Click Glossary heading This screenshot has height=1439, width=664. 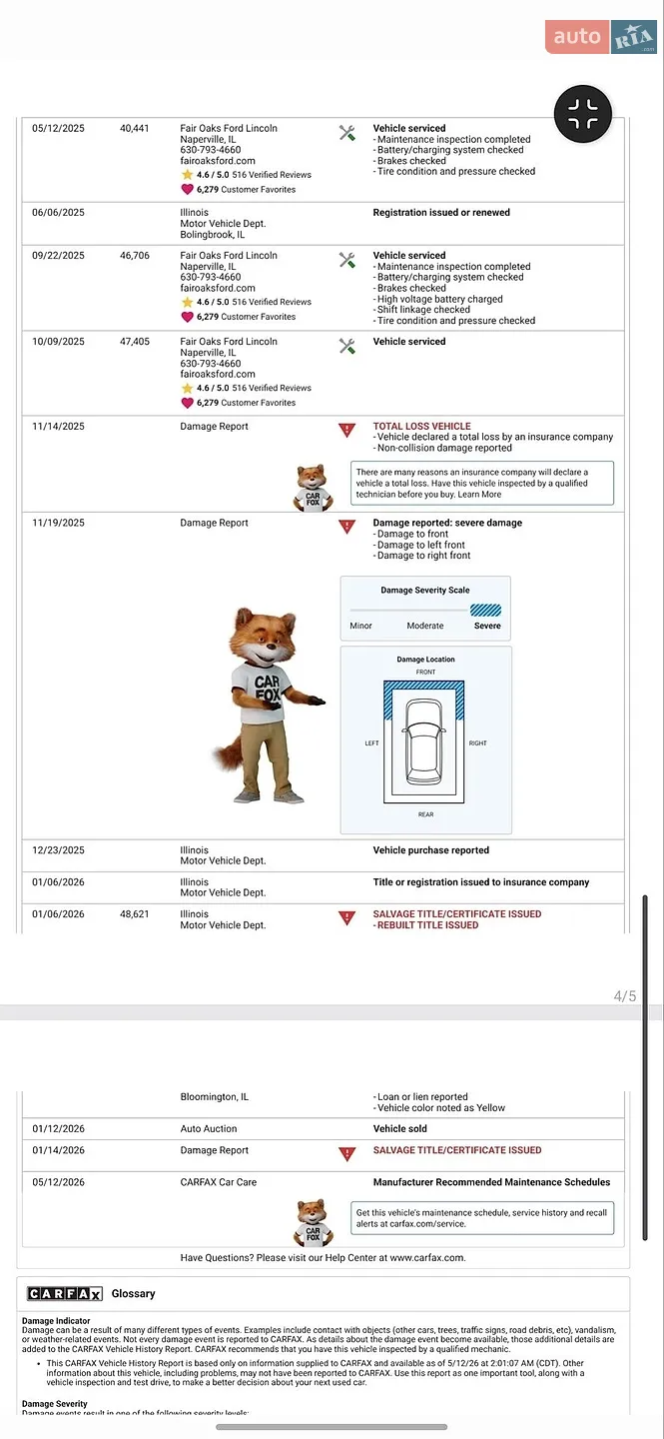[134, 1293]
